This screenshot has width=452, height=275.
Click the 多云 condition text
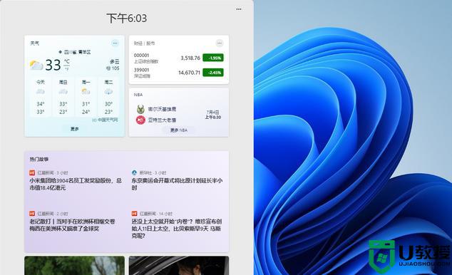click(x=115, y=61)
